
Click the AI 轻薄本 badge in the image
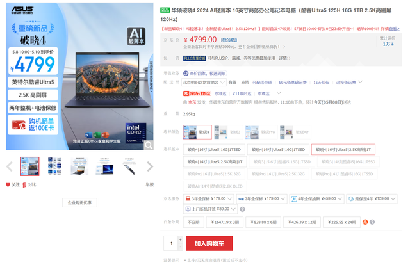tap(136, 36)
